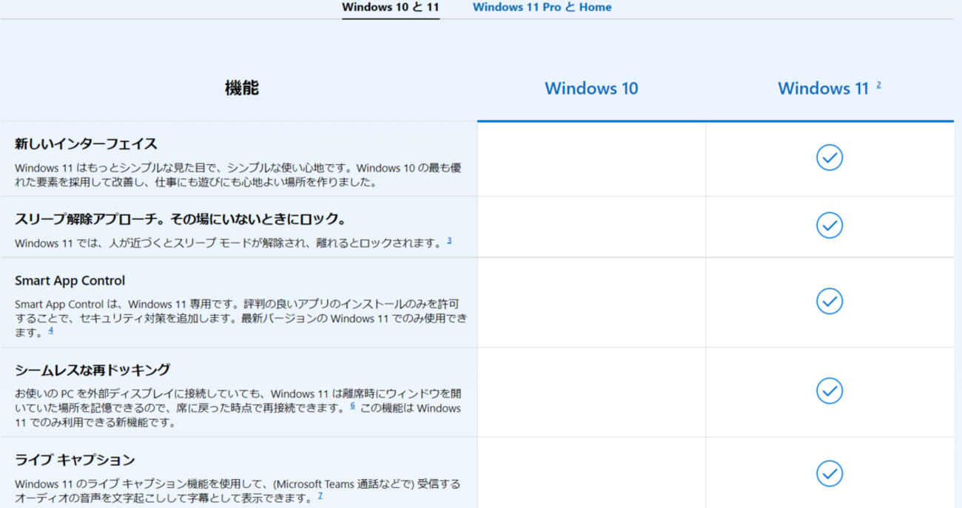Image resolution: width=962 pixels, height=508 pixels.
Task: Click the "機能" column header
Action: 241,89
